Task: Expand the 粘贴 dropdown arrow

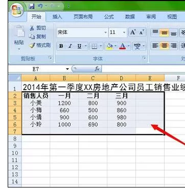Action: [x=19, y=49]
